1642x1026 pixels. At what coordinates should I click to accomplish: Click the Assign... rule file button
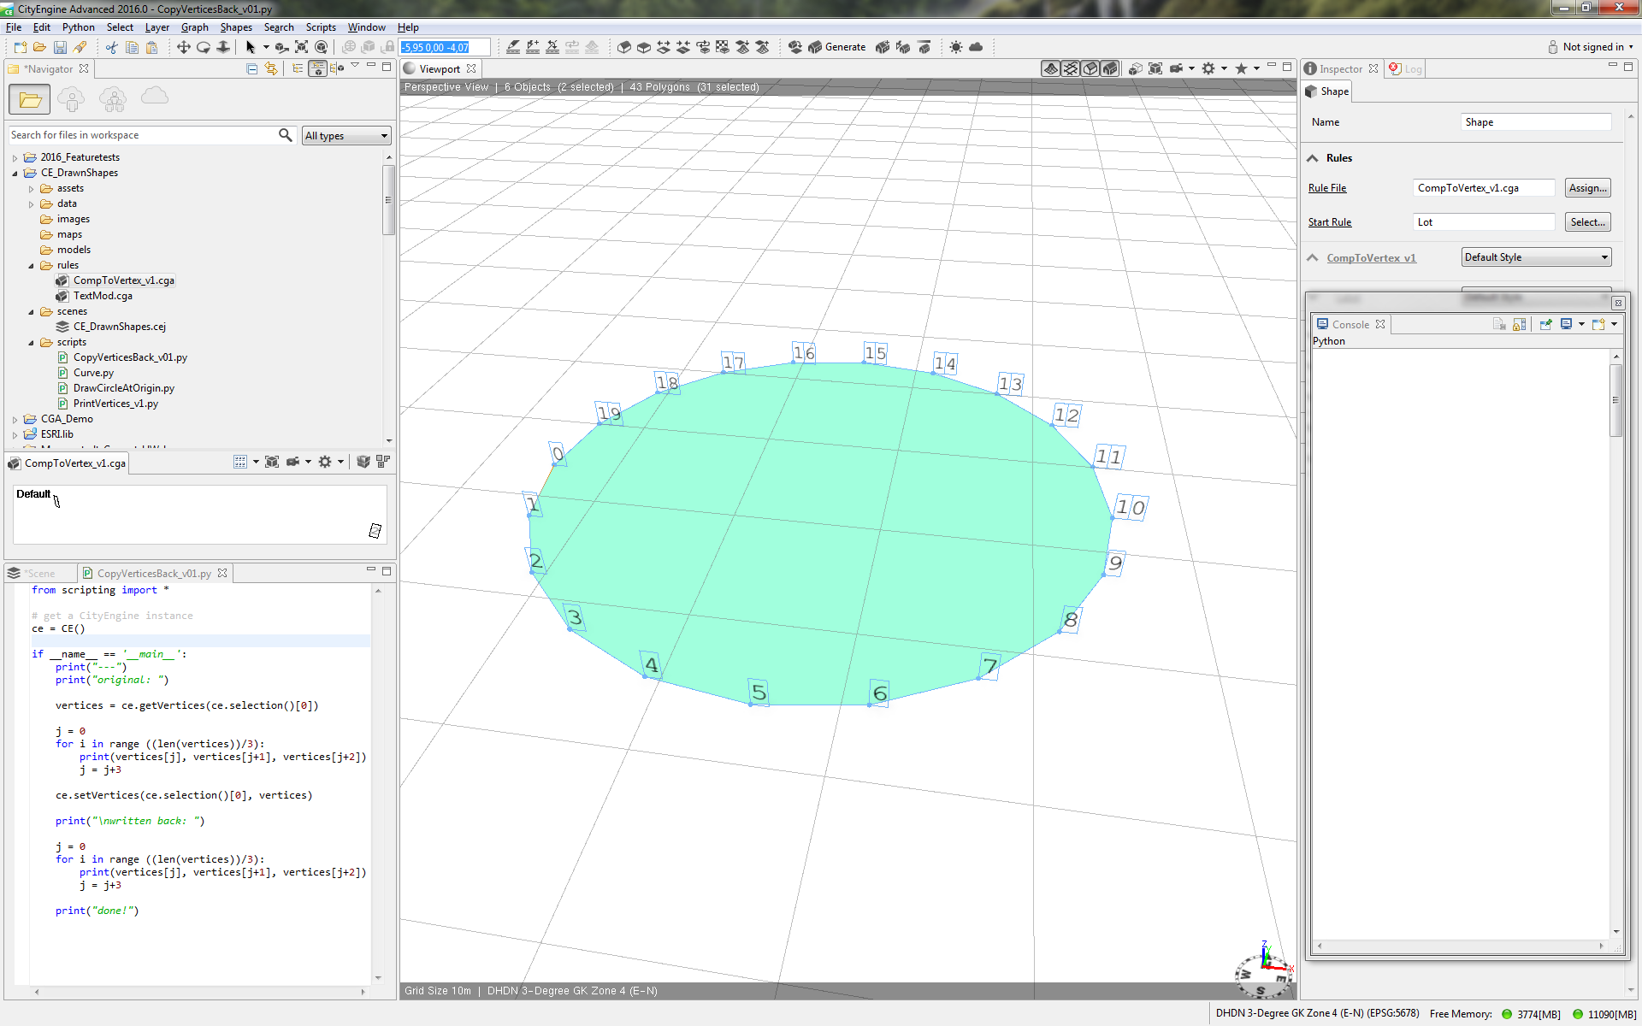coord(1587,188)
